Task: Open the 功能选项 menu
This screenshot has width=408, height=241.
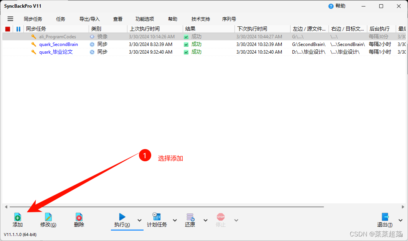Action: click(145, 19)
